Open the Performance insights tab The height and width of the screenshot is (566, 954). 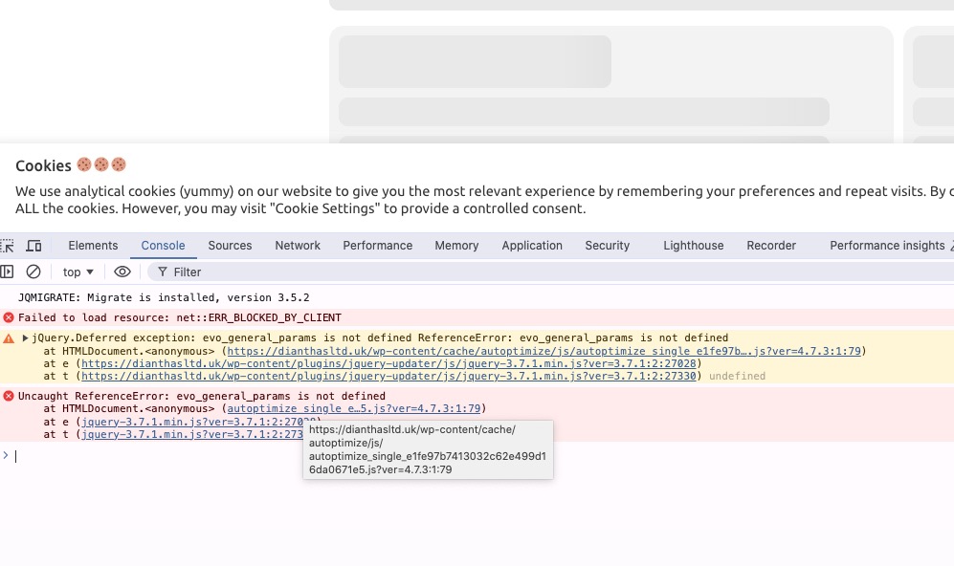coord(887,246)
